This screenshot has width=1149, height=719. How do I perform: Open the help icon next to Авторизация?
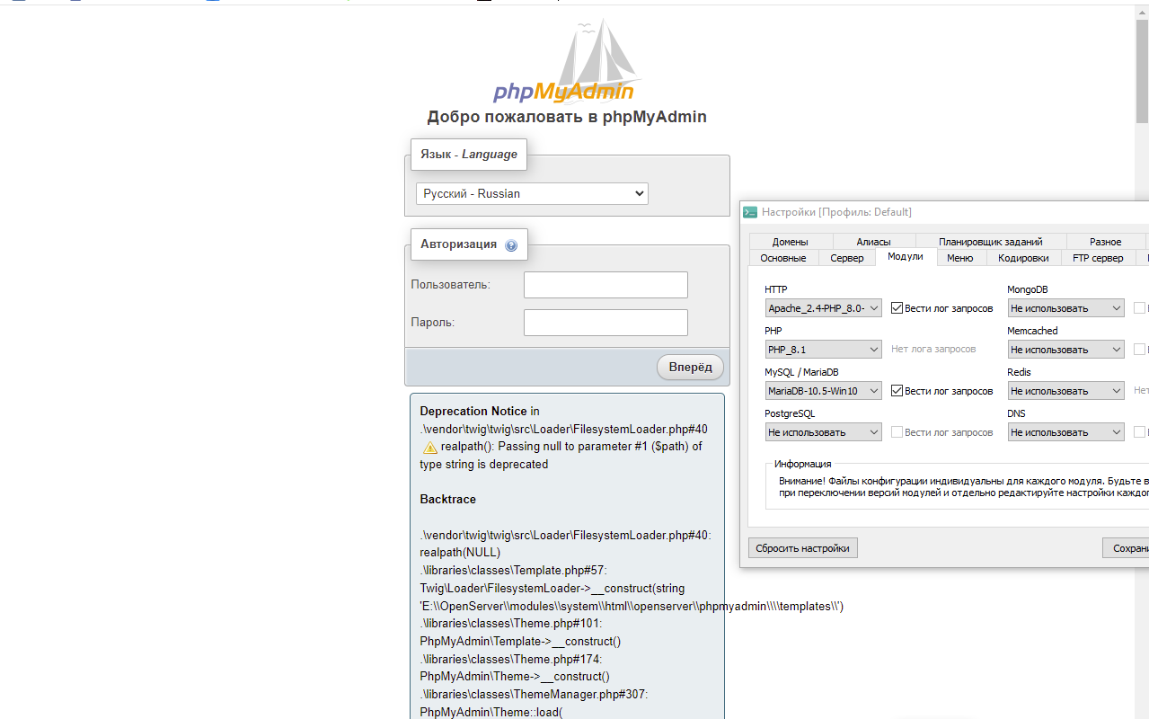pyautogui.click(x=511, y=245)
